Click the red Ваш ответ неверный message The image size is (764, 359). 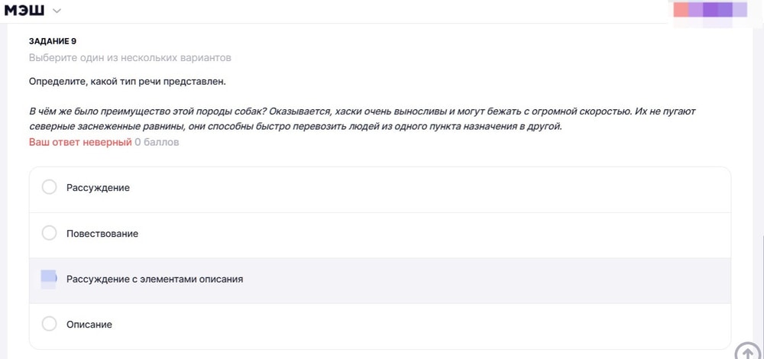tap(80, 142)
